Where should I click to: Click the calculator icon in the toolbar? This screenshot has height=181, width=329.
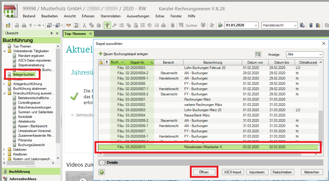click(x=311, y=26)
